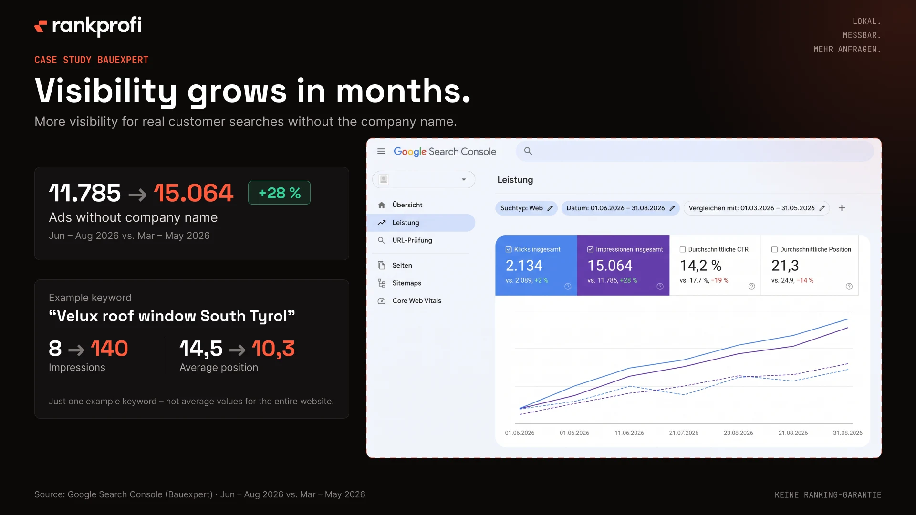The width and height of the screenshot is (916, 515).
Task: Click the Suchtyp: Web filter chip
Action: [526, 208]
